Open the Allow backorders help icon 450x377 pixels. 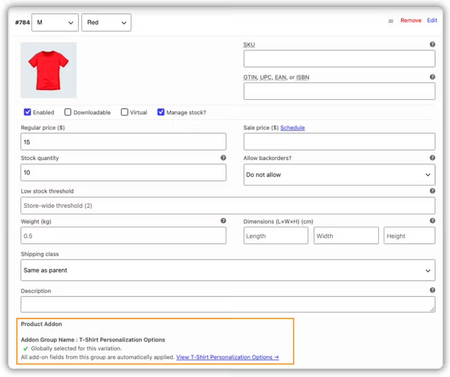(432, 158)
